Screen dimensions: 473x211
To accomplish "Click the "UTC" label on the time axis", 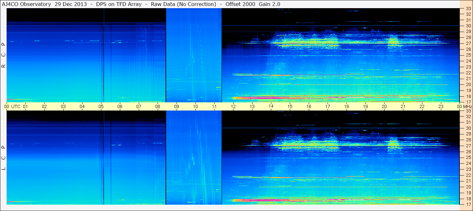I will click(x=16, y=106).
